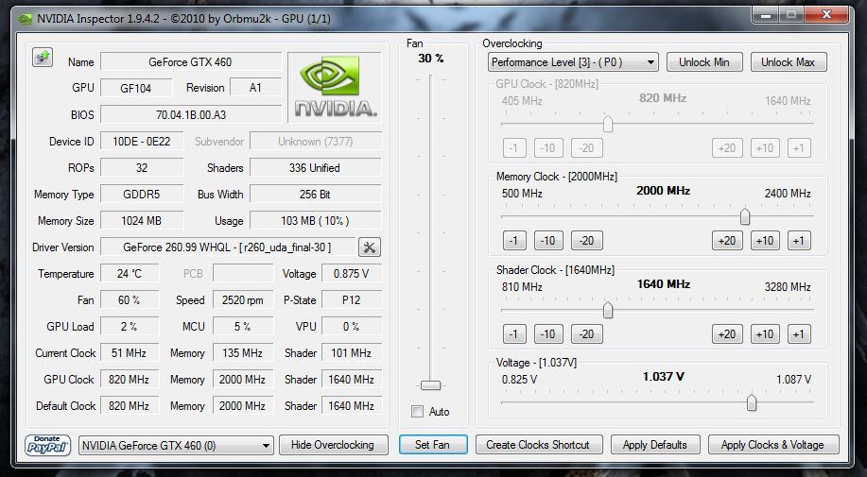
Task: Open the NVIDIA GeForce GTX 460 (0) selector
Action: (176, 445)
